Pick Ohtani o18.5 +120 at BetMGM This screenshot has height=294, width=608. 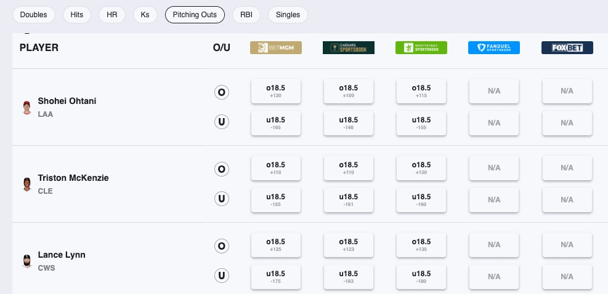276,91
